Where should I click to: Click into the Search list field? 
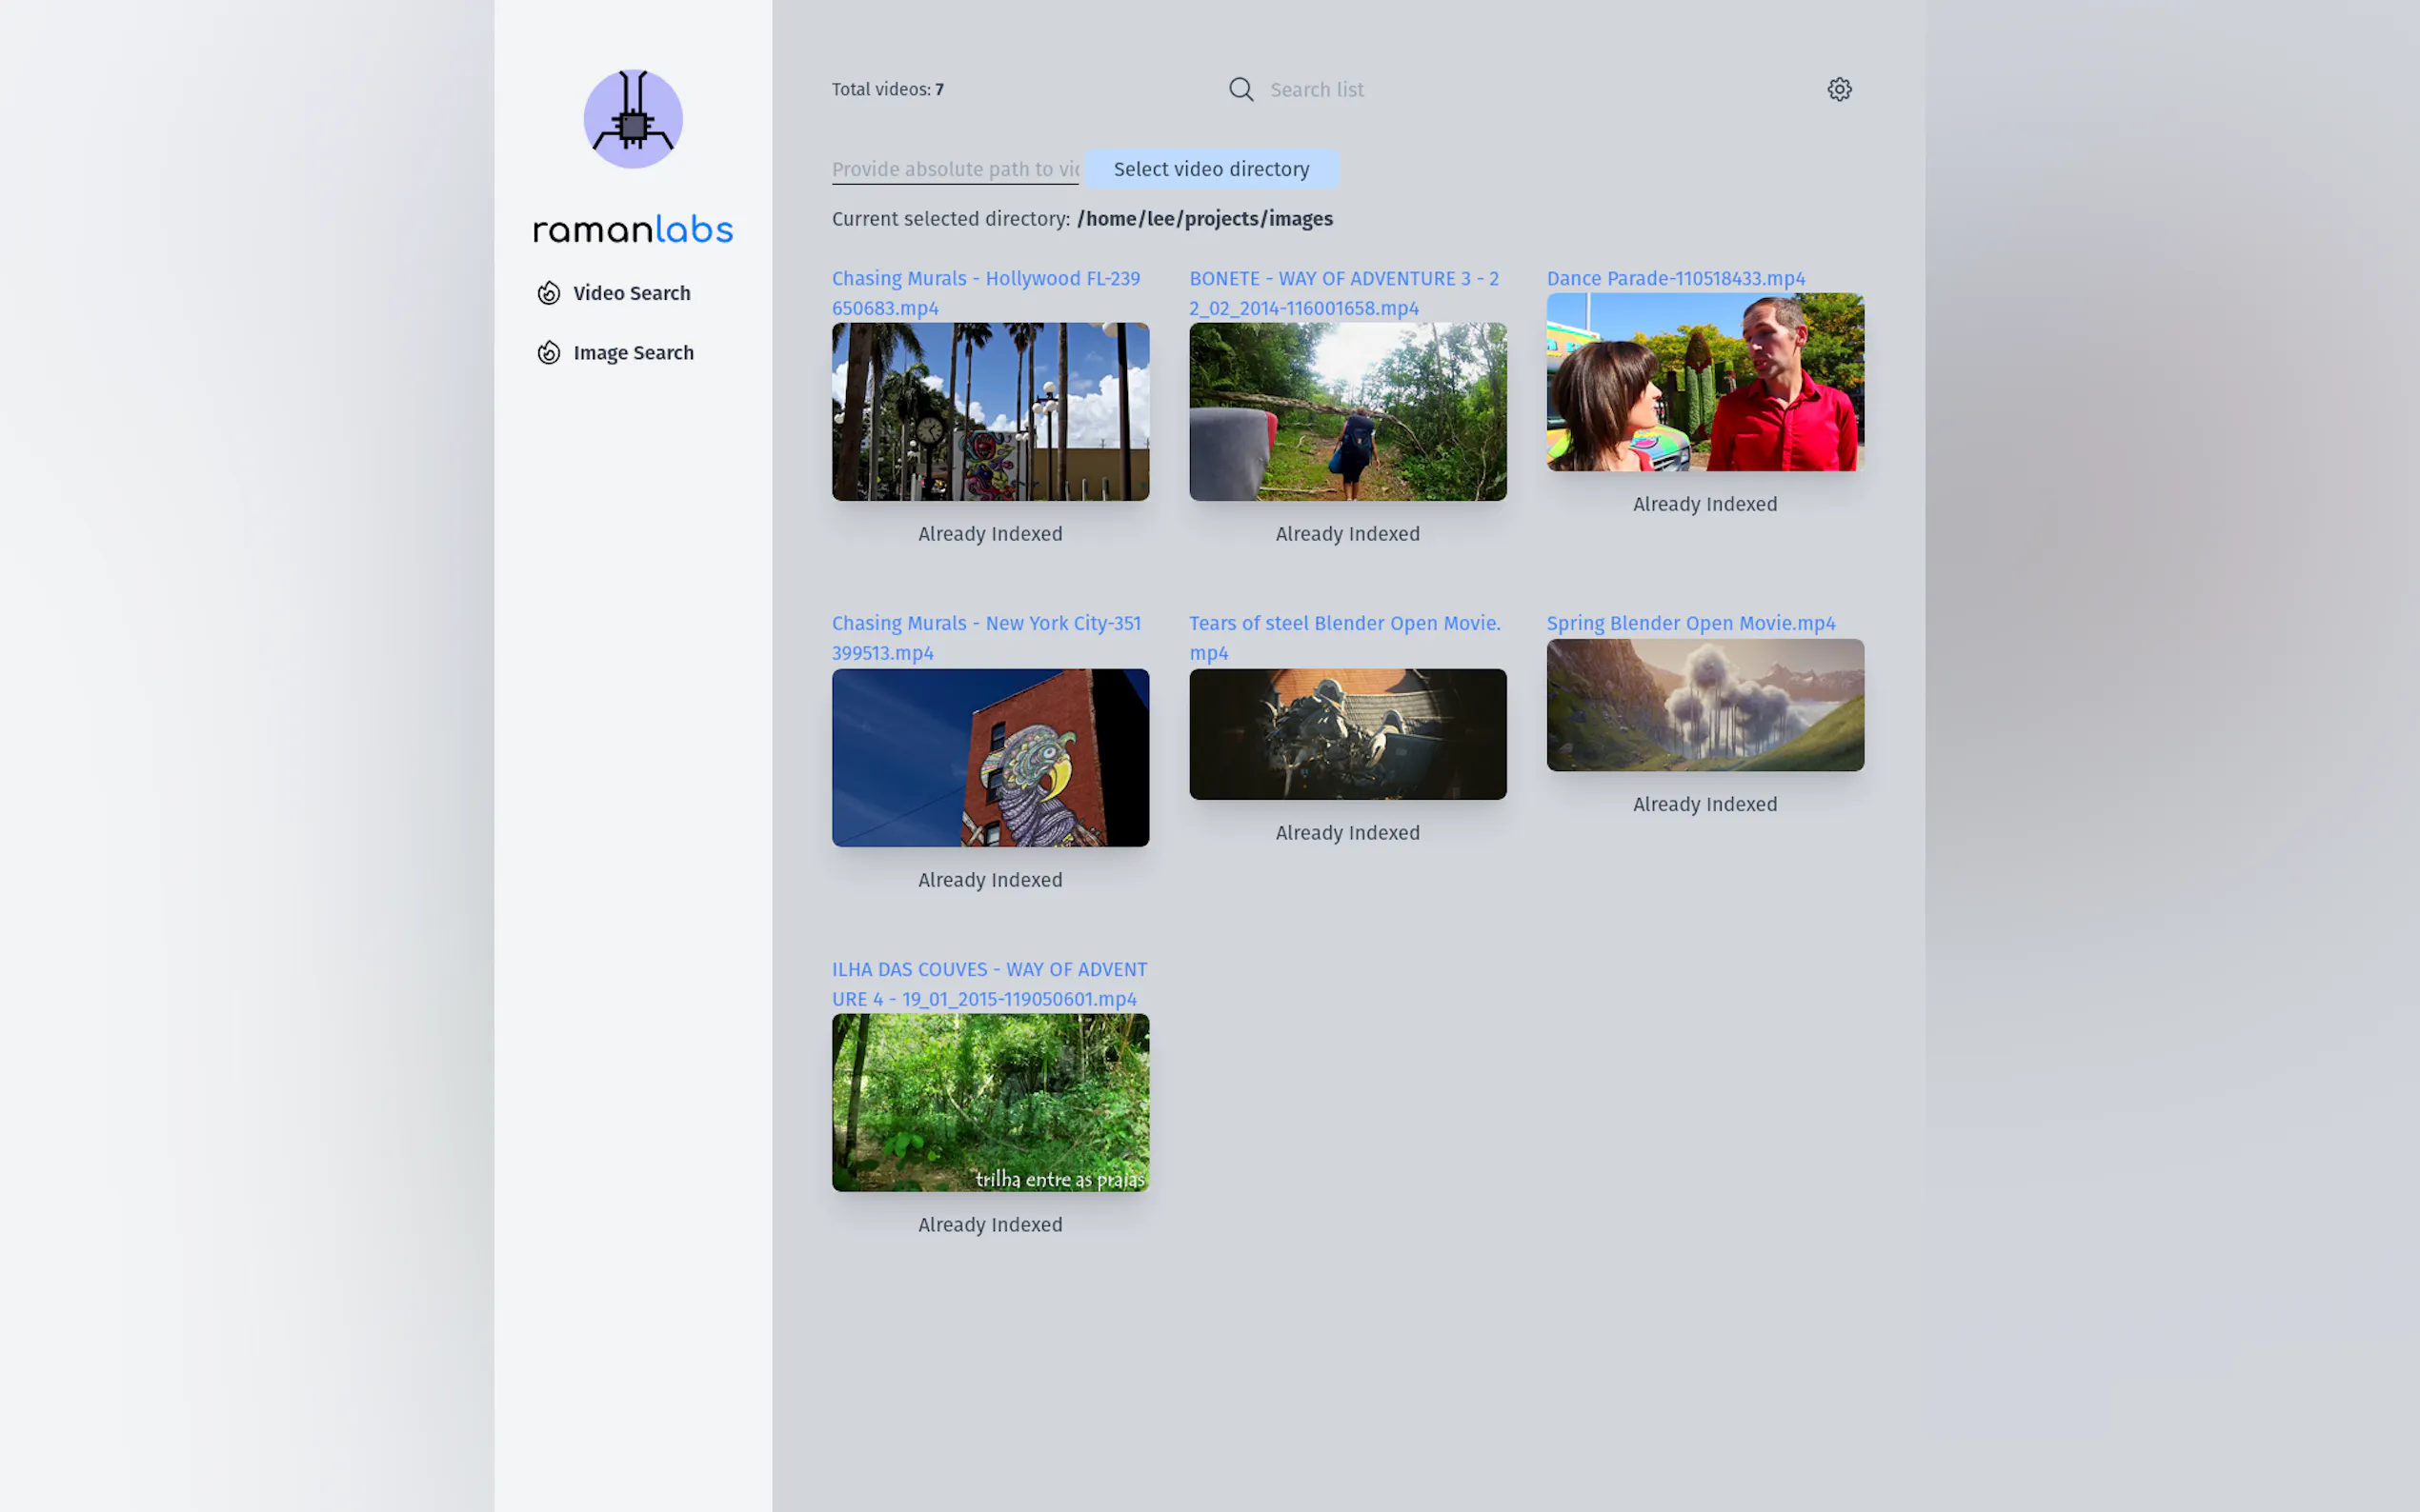[1501, 90]
